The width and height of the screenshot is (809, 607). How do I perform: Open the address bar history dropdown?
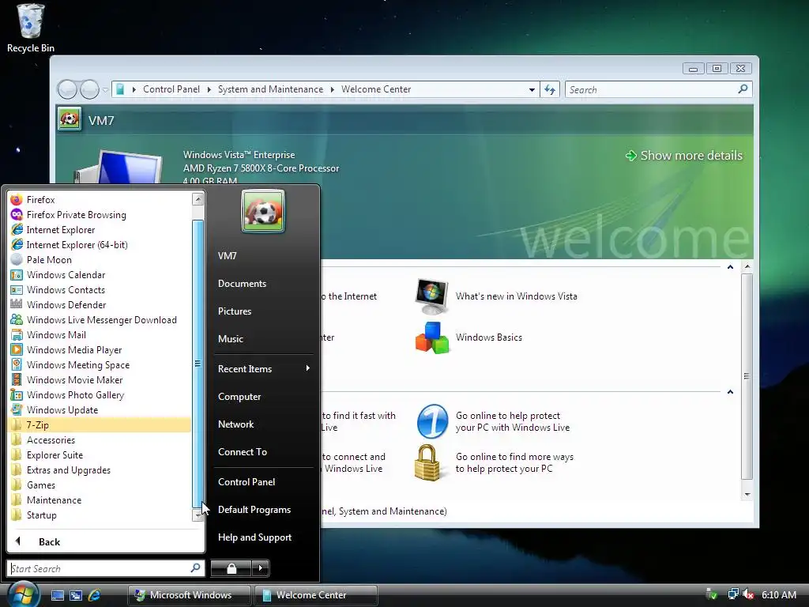tap(532, 90)
